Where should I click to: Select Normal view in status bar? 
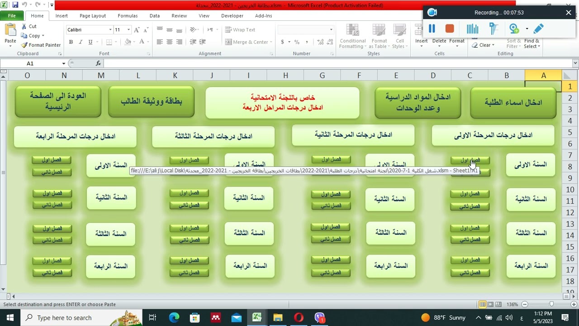(x=483, y=304)
